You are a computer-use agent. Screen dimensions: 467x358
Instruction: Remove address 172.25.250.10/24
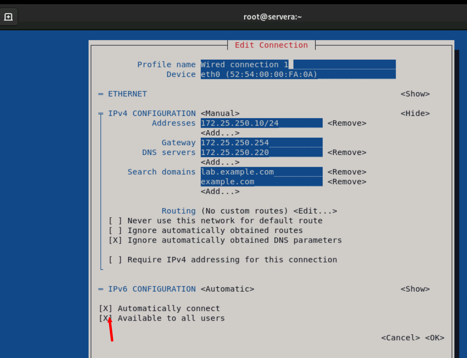347,123
